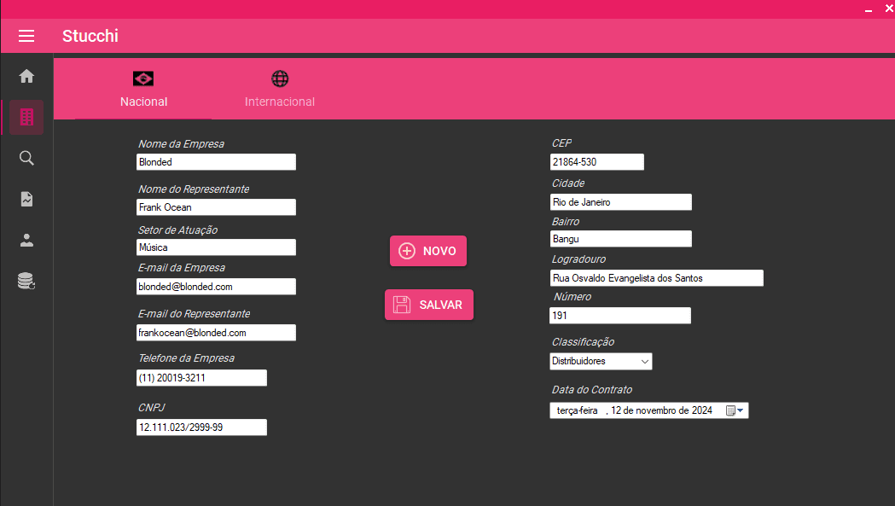Click the user person icon in the sidebar
This screenshot has width=895, height=506.
pyautogui.click(x=26, y=240)
